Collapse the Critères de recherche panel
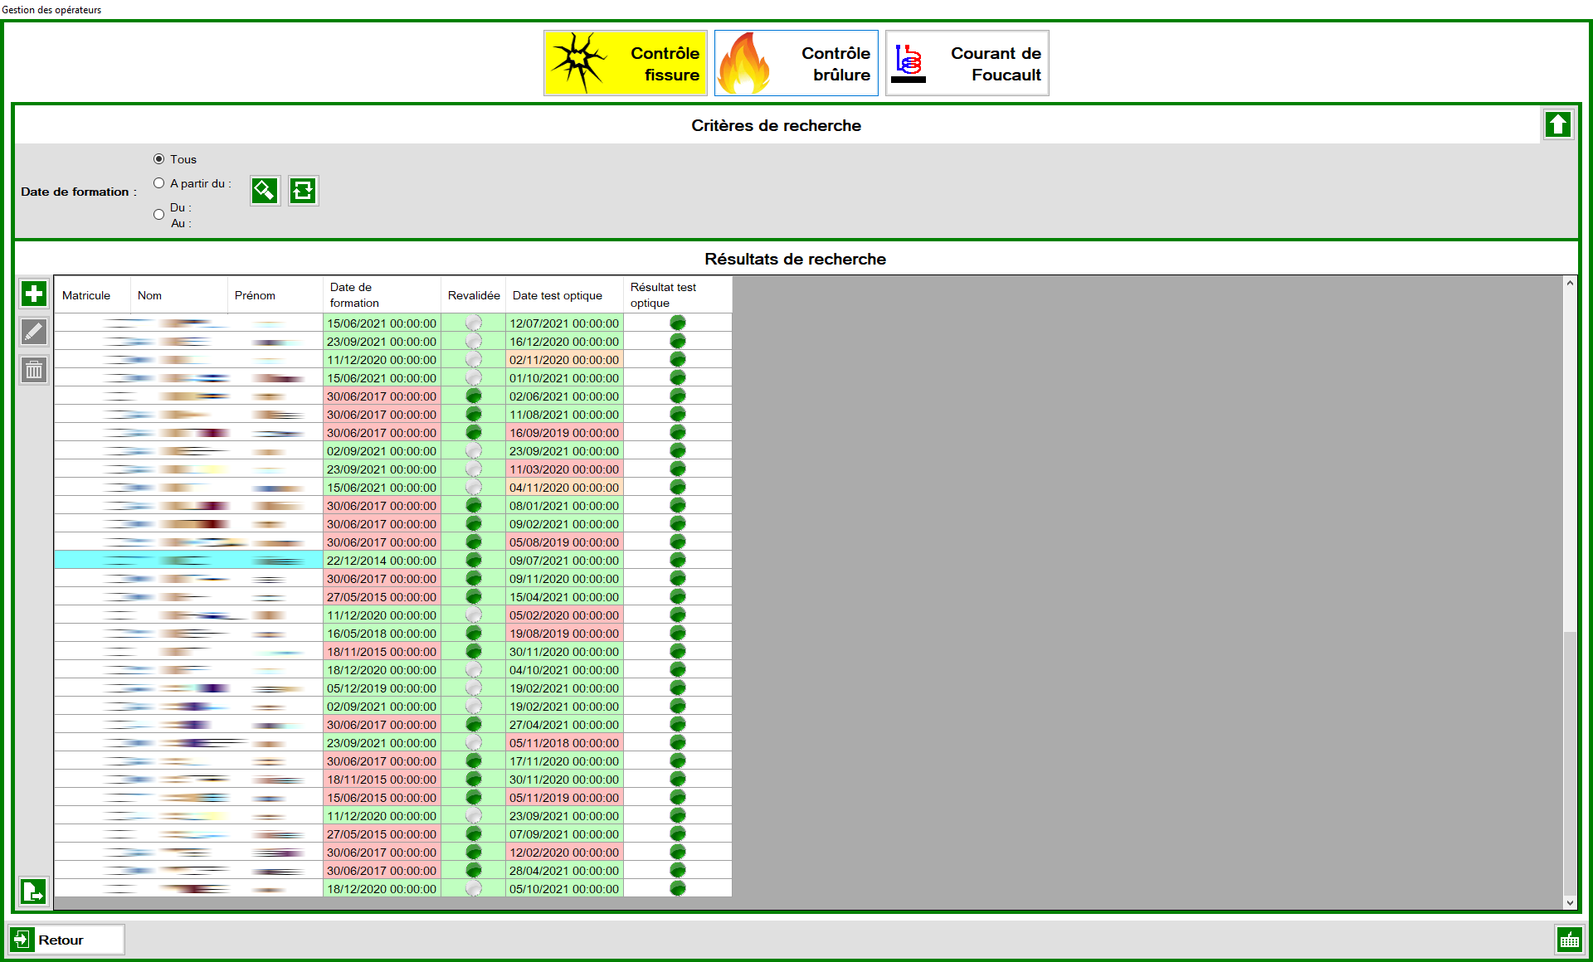 click(x=1558, y=124)
